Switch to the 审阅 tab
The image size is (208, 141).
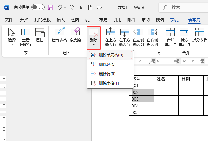click(x=146, y=20)
